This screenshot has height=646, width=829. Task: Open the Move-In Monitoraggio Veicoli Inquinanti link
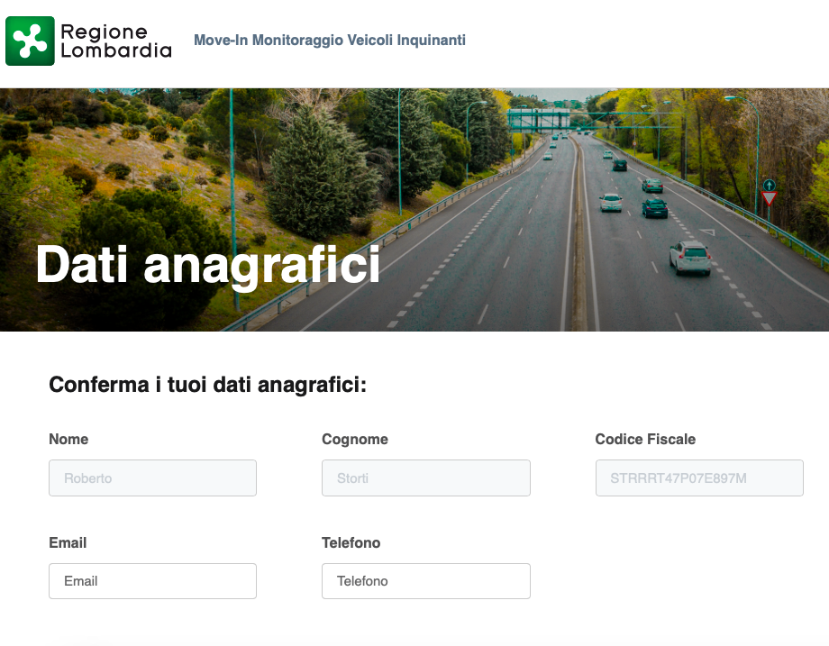coord(330,41)
